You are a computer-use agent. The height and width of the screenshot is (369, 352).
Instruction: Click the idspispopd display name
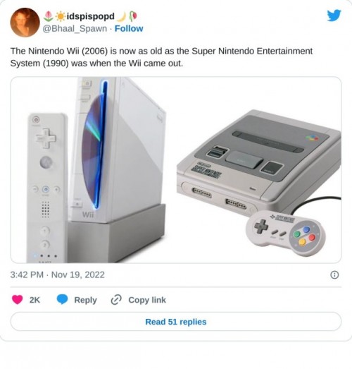pyautogui.click(x=91, y=16)
